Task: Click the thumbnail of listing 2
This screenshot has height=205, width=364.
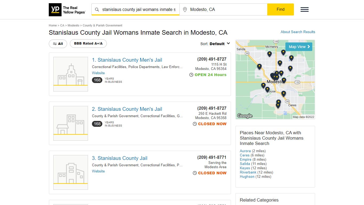Action: [x=71, y=123]
